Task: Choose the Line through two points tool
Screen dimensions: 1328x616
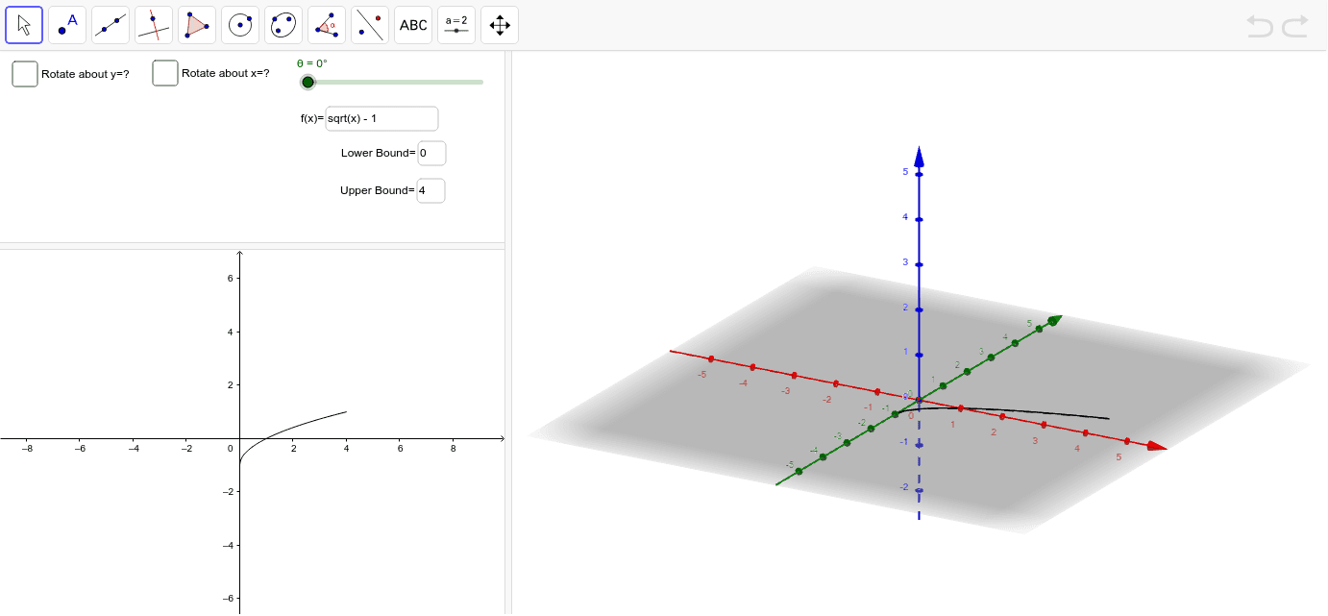Action: 111,25
